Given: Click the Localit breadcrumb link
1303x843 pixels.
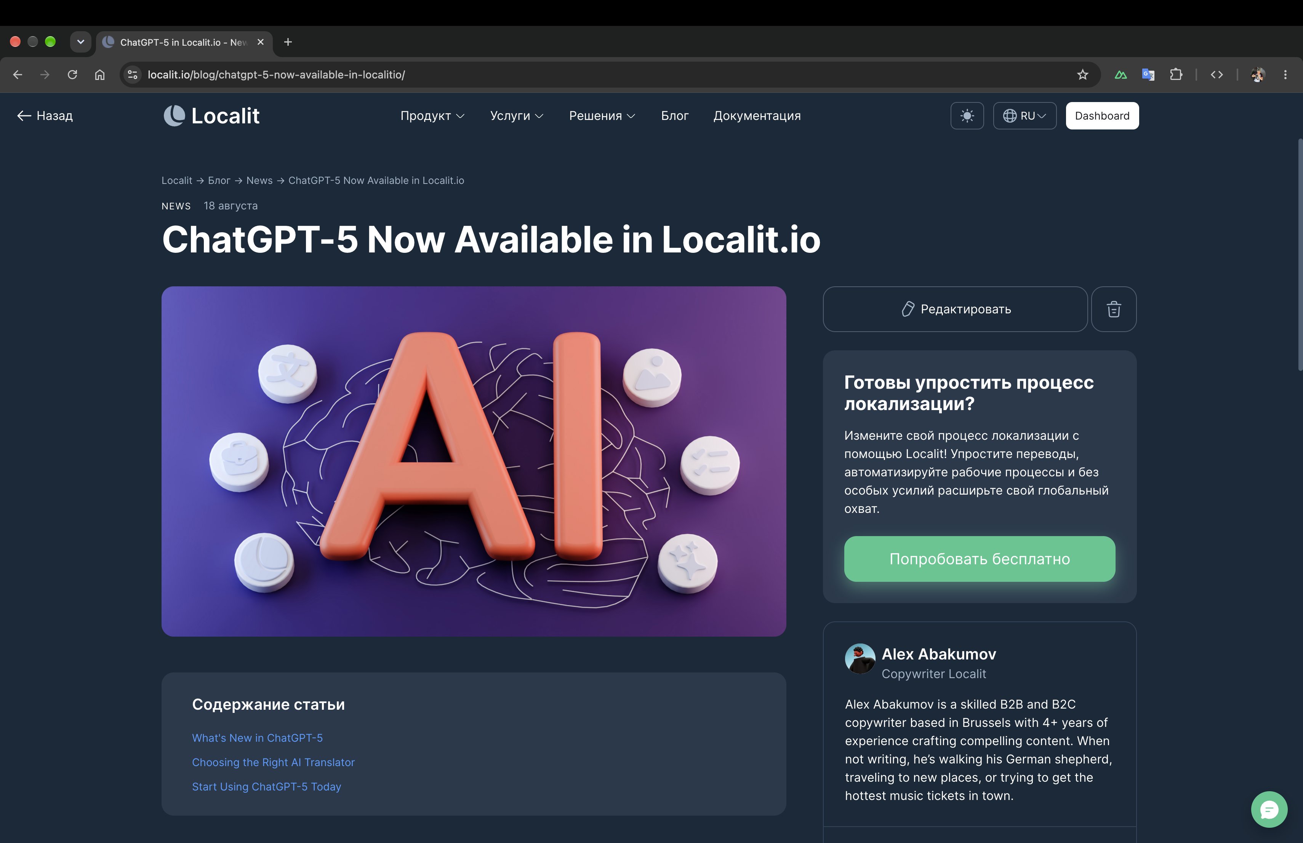Looking at the screenshot, I should (x=177, y=180).
